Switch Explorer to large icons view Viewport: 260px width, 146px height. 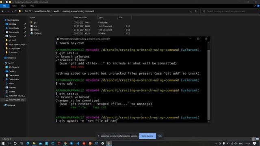pos(257,139)
